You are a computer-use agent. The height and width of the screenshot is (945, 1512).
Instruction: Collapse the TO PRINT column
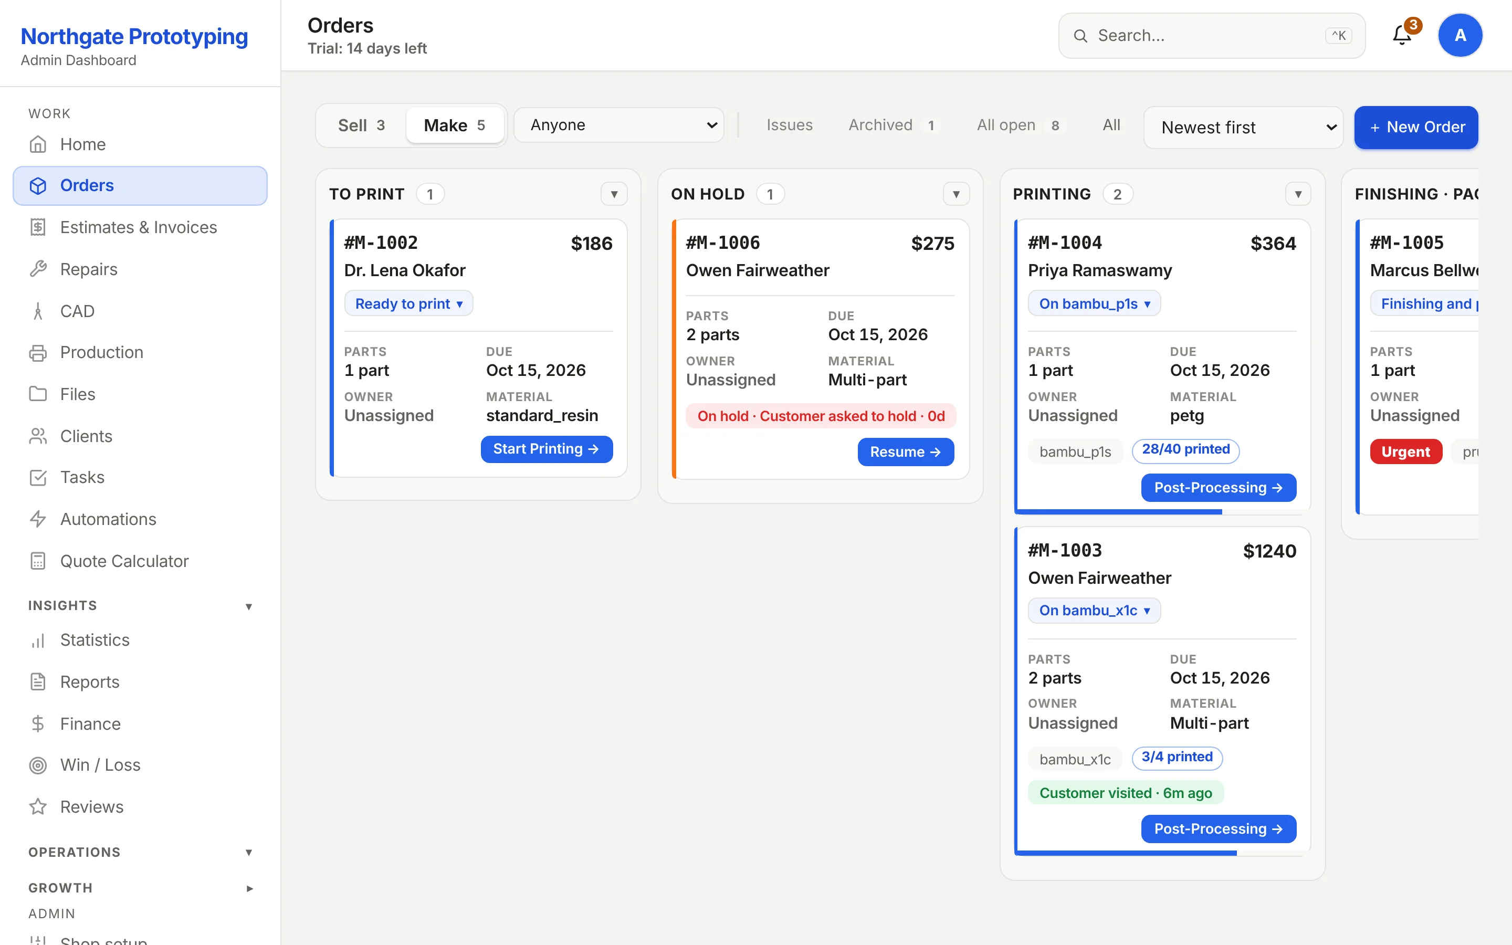tap(614, 194)
